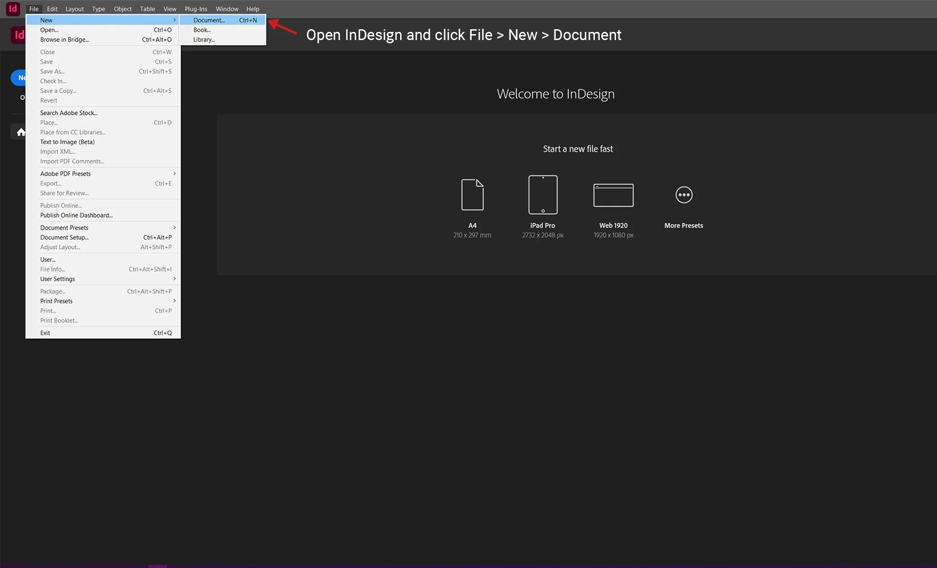Open the Edit menu
This screenshot has width=937, height=568.
[52, 9]
